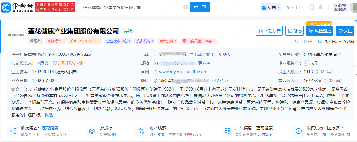Open the notification bell icon
Screen dimensions: 357x142
pos(321,7)
